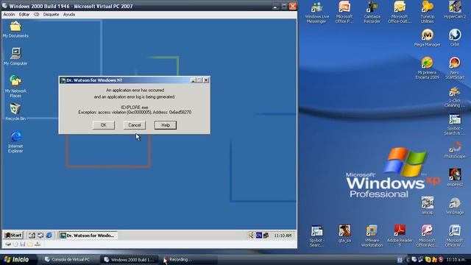
Task: Close the Dr. Watson for Windows NT dialog
Action: [x=206, y=80]
